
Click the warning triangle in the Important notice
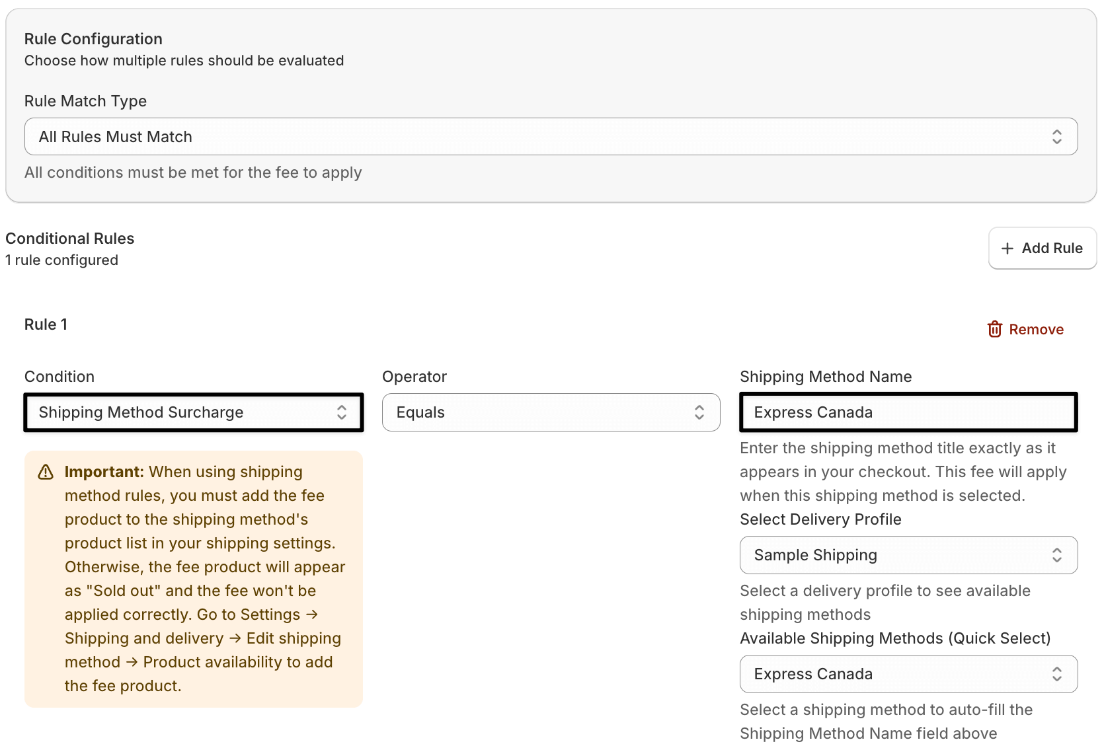click(45, 472)
